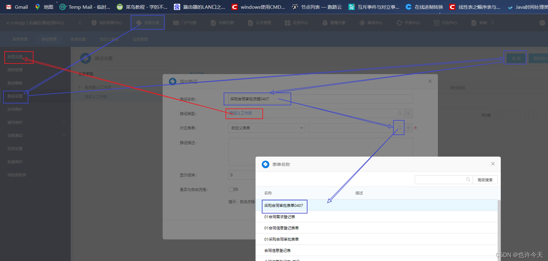Open the 升级中心 module
The image size is (548, 261).
pos(408,23)
